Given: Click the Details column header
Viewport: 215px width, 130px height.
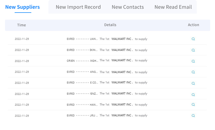Looking at the screenshot, I should click(110, 25).
